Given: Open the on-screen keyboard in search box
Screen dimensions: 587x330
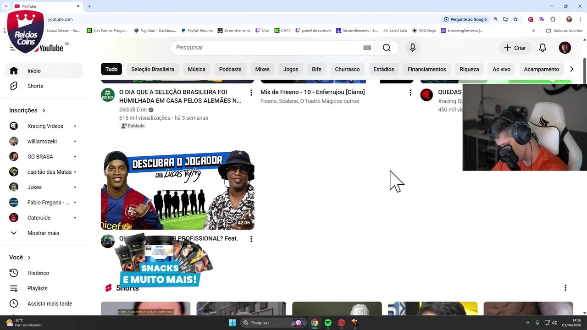Looking at the screenshot, I should 367,48.
